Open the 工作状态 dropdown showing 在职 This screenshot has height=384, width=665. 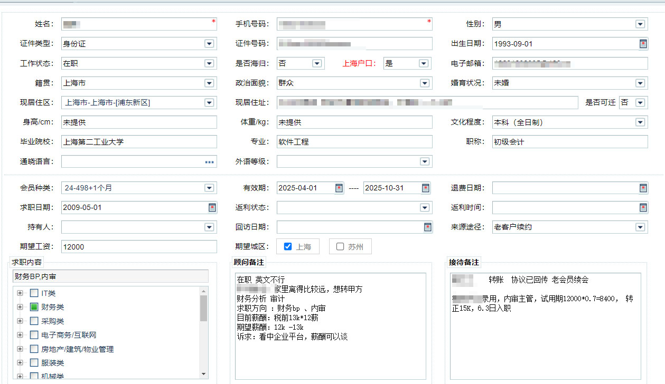pyautogui.click(x=209, y=63)
